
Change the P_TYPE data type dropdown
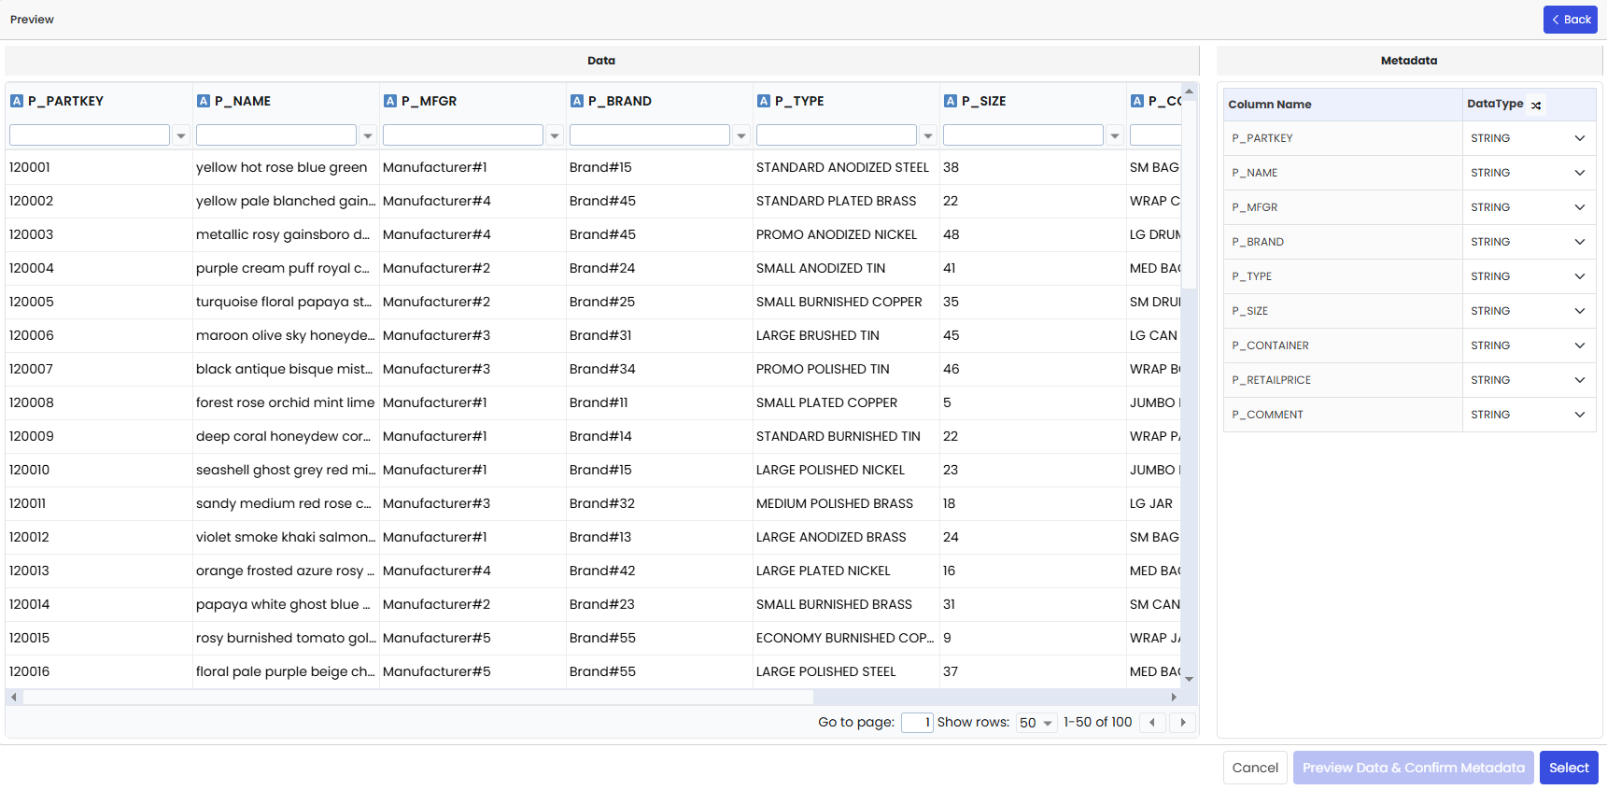click(1529, 276)
